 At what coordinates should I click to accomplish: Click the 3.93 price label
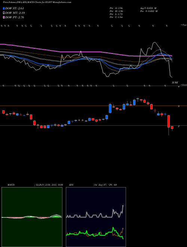pyautogui.click(x=175, y=83)
